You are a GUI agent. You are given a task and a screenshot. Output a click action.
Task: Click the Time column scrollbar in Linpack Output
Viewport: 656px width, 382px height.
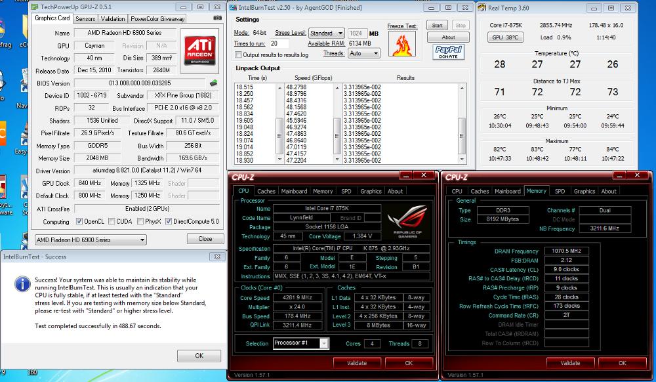coord(279,123)
